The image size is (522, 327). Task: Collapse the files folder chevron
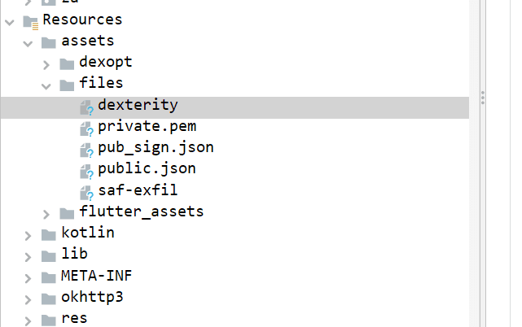pos(46,86)
